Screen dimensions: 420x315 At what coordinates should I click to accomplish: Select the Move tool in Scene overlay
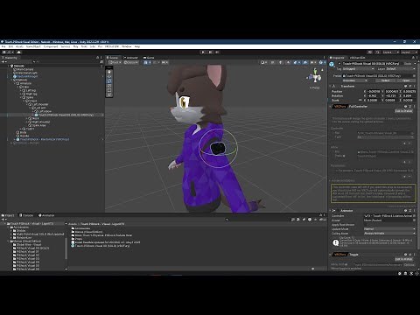109,76
